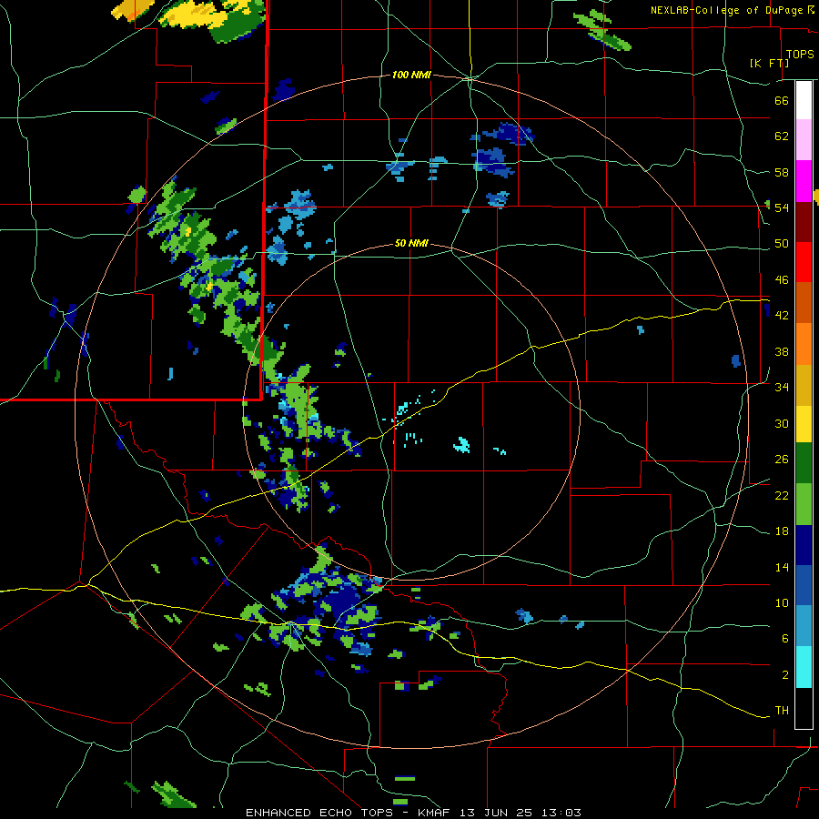Click the "2" legend value
819x819 pixels.
(785, 675)
